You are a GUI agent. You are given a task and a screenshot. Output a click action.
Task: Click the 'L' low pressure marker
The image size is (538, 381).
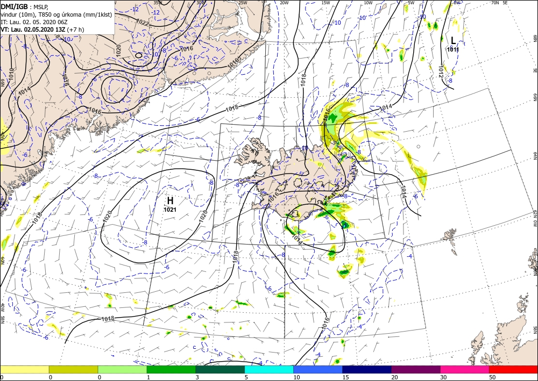[x=453, y=41]
